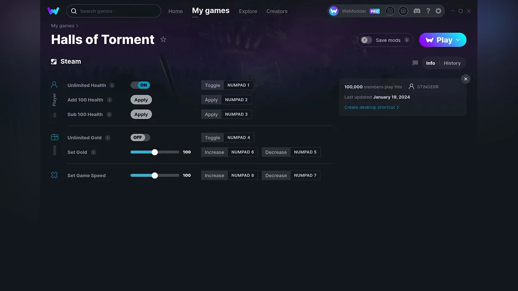Screen dimensions: 518x291
Task: Focus the Search games input field
Action: click(x=117, y=11)
